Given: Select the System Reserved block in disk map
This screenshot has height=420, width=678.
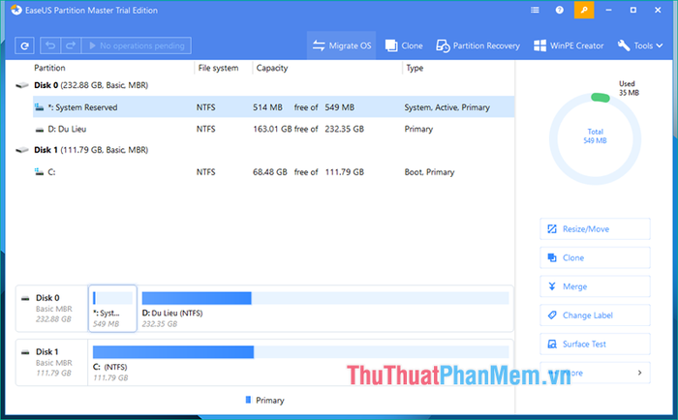Looking at the screenshot, I should (x=112, y=309).
